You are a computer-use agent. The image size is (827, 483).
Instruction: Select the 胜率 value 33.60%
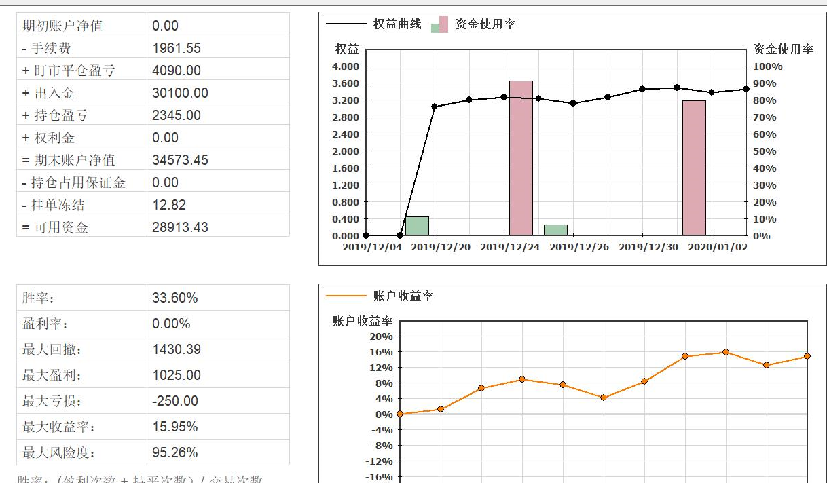(x=175, y=298)
